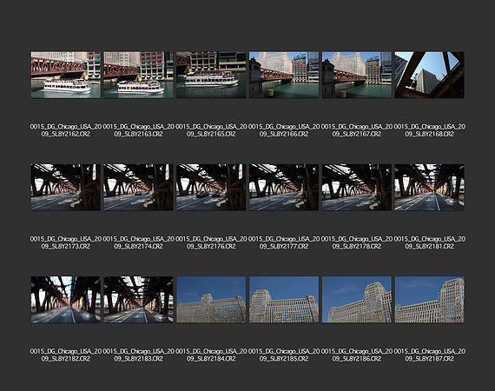Select the caption ending "09_SL8Y2183.CR2"
This screenshot has width=495, height=391.
(x=139, y=355)
